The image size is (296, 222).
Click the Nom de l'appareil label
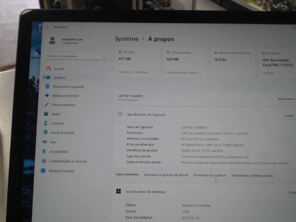[x=140, y=127]
